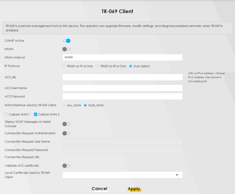Click the Cancel button
This screenshot has width=235, height=194.
(99, 189)
